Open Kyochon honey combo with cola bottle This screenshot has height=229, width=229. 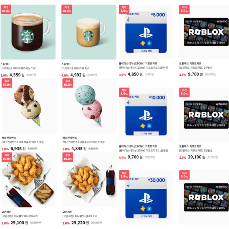[x=89, y=180]
